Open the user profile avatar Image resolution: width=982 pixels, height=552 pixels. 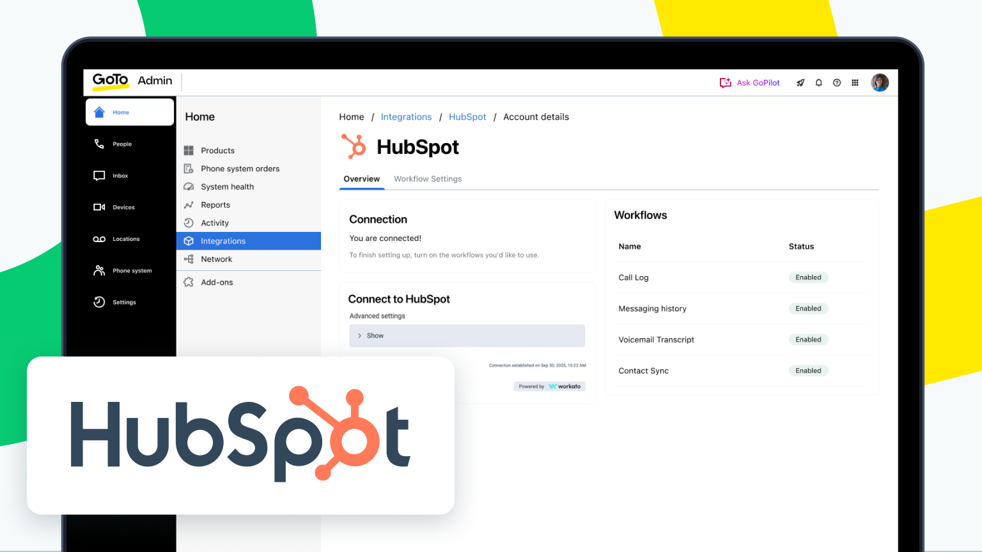tap(880, 82)
